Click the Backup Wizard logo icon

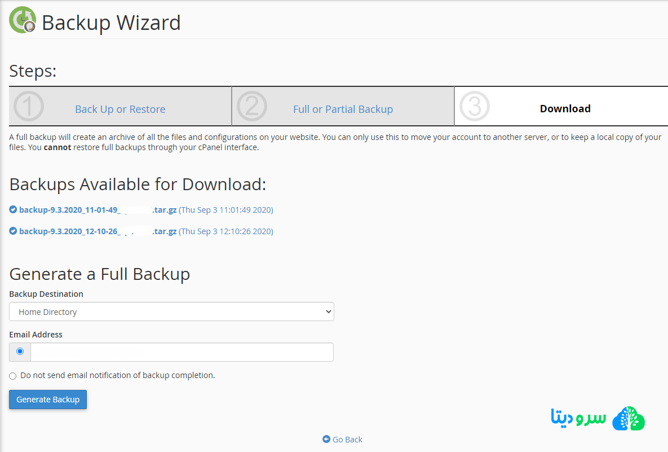click(x=23, y=20)
